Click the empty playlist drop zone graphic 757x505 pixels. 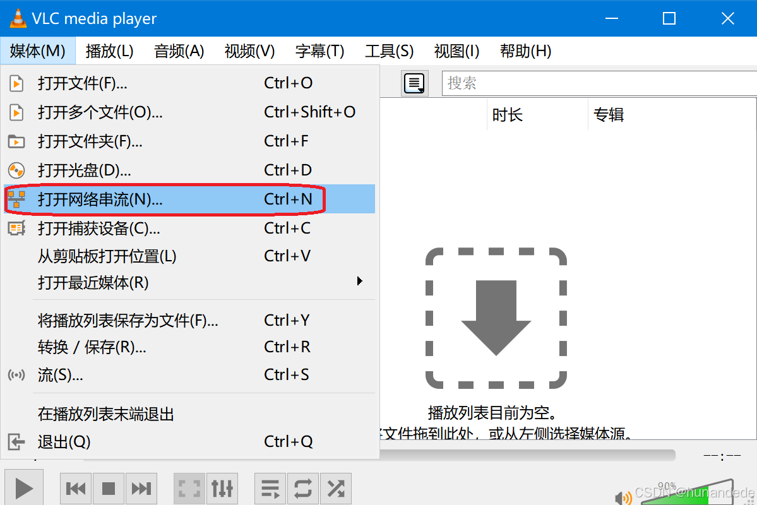(x=496, y=318)
